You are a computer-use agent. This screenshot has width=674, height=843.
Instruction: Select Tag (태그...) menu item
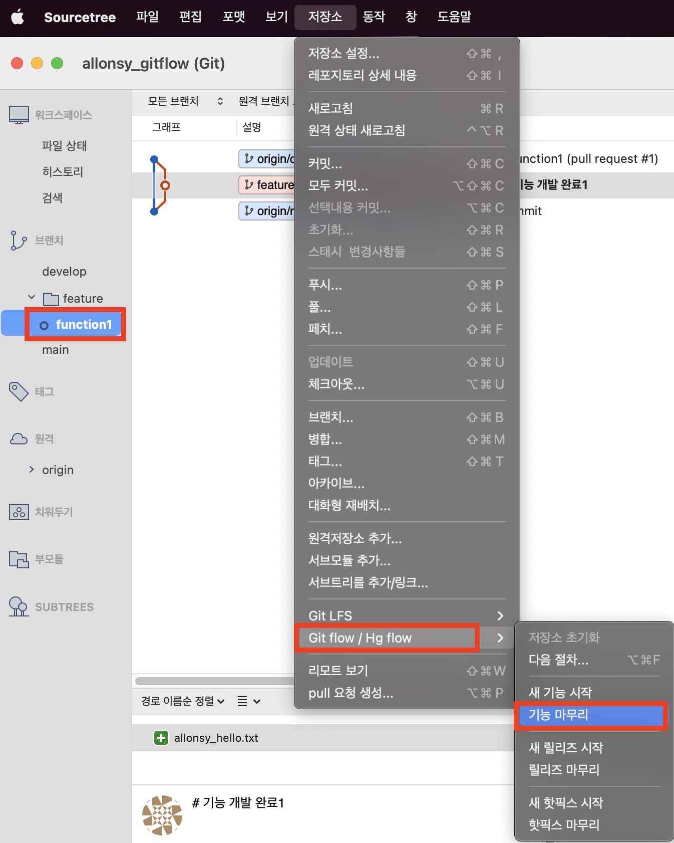pyautogui.click(x=407, y=461)
